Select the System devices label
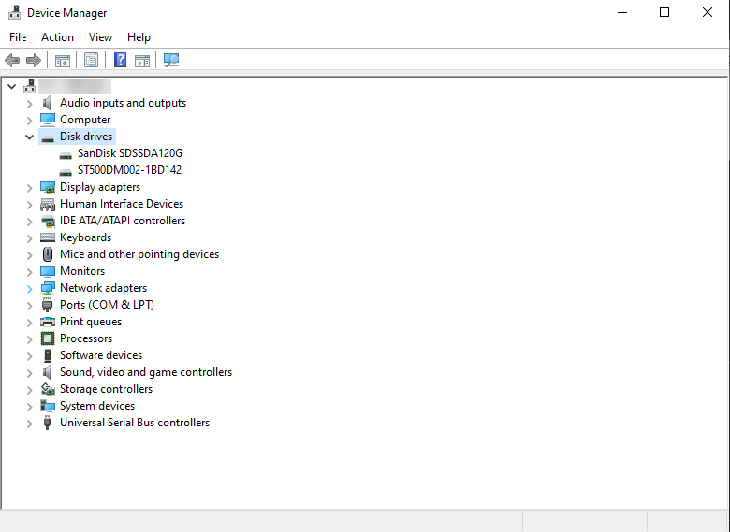The image size is (730, 532). coord(97,406)
